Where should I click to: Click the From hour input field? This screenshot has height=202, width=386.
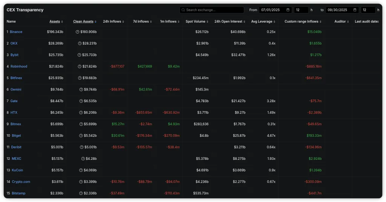click(301, 10)
